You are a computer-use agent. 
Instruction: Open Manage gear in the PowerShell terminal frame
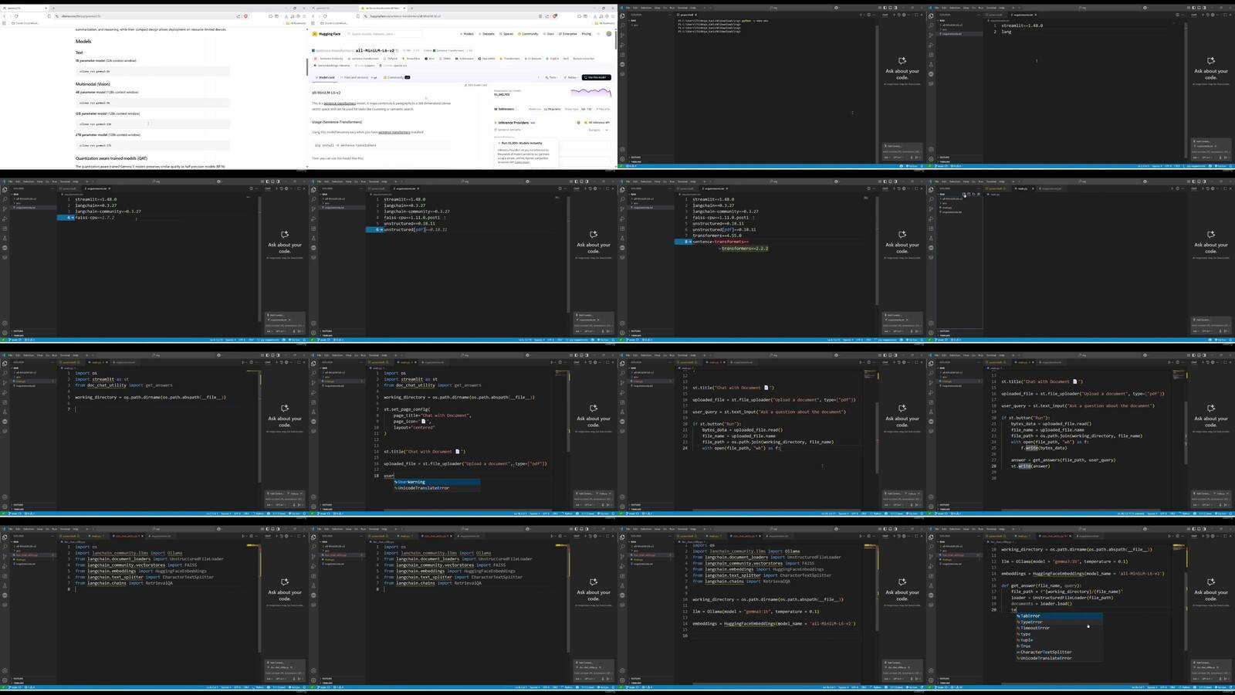[623, 159]
